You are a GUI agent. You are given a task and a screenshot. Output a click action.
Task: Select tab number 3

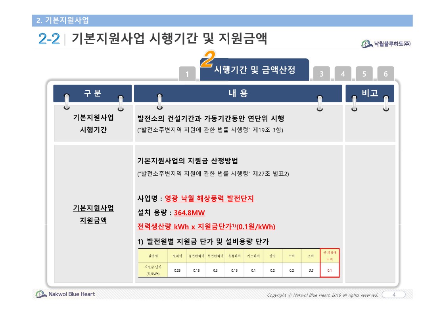pyautogui.click(x=322, y=74)
